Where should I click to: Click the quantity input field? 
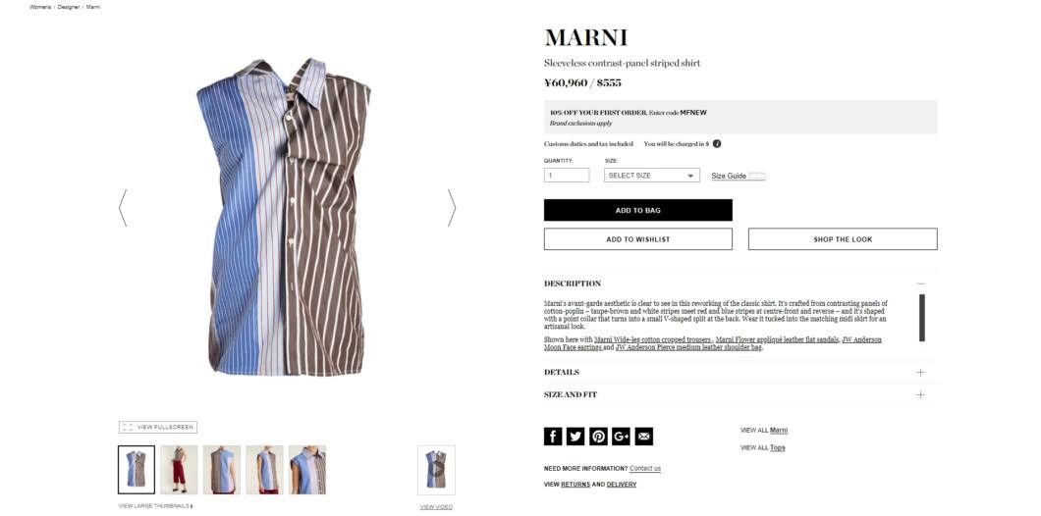click(x=567, y=176)
